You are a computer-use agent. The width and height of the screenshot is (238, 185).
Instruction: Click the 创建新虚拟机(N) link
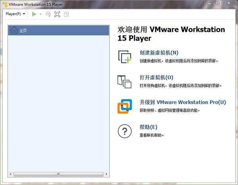click(159, 53)
